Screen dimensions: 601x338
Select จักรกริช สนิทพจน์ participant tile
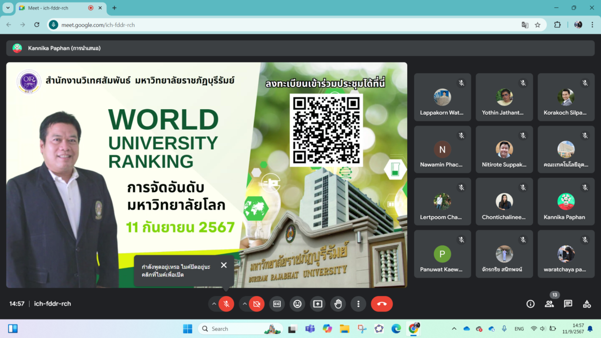point(504,254)
